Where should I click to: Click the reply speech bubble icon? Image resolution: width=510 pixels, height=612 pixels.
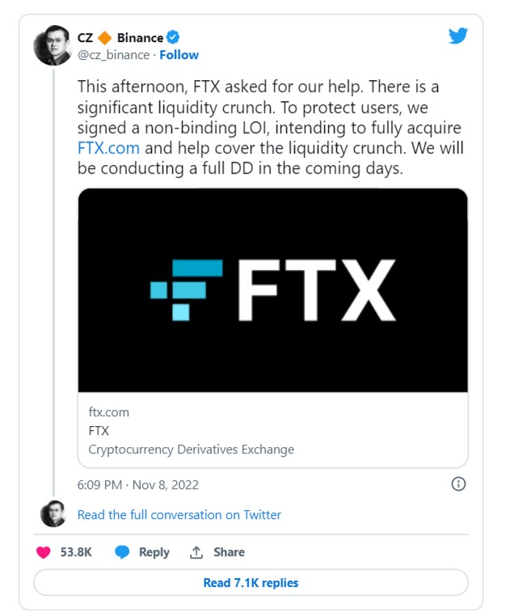122,552
